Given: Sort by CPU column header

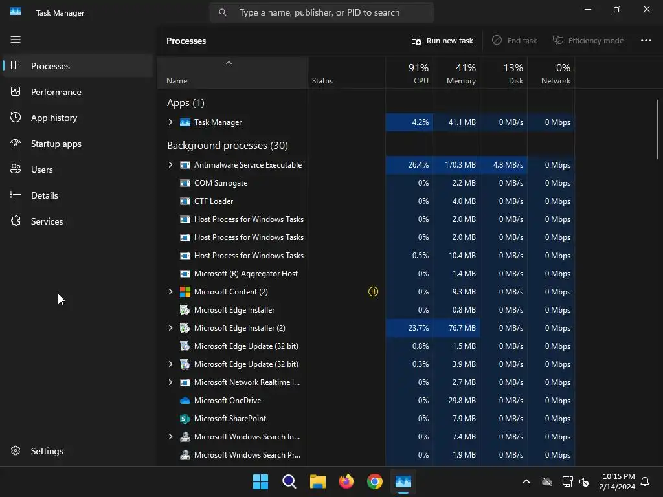Looking at the screenshot, I should (409, 73).
